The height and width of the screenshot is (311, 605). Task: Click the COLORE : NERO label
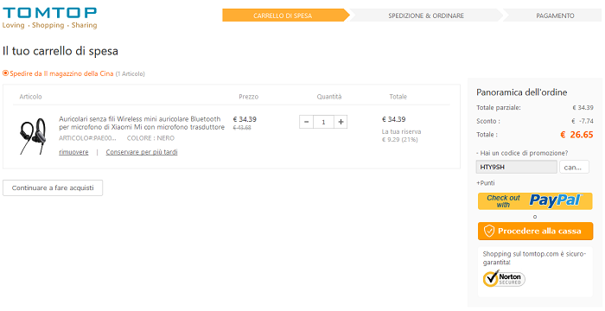pyautogui.click(x=150, y=138)
